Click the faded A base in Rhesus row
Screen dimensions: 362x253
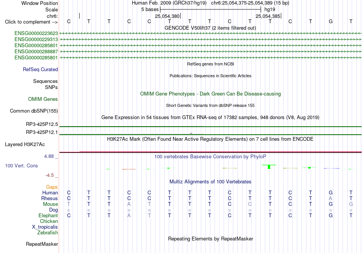(x=331, y=198)
